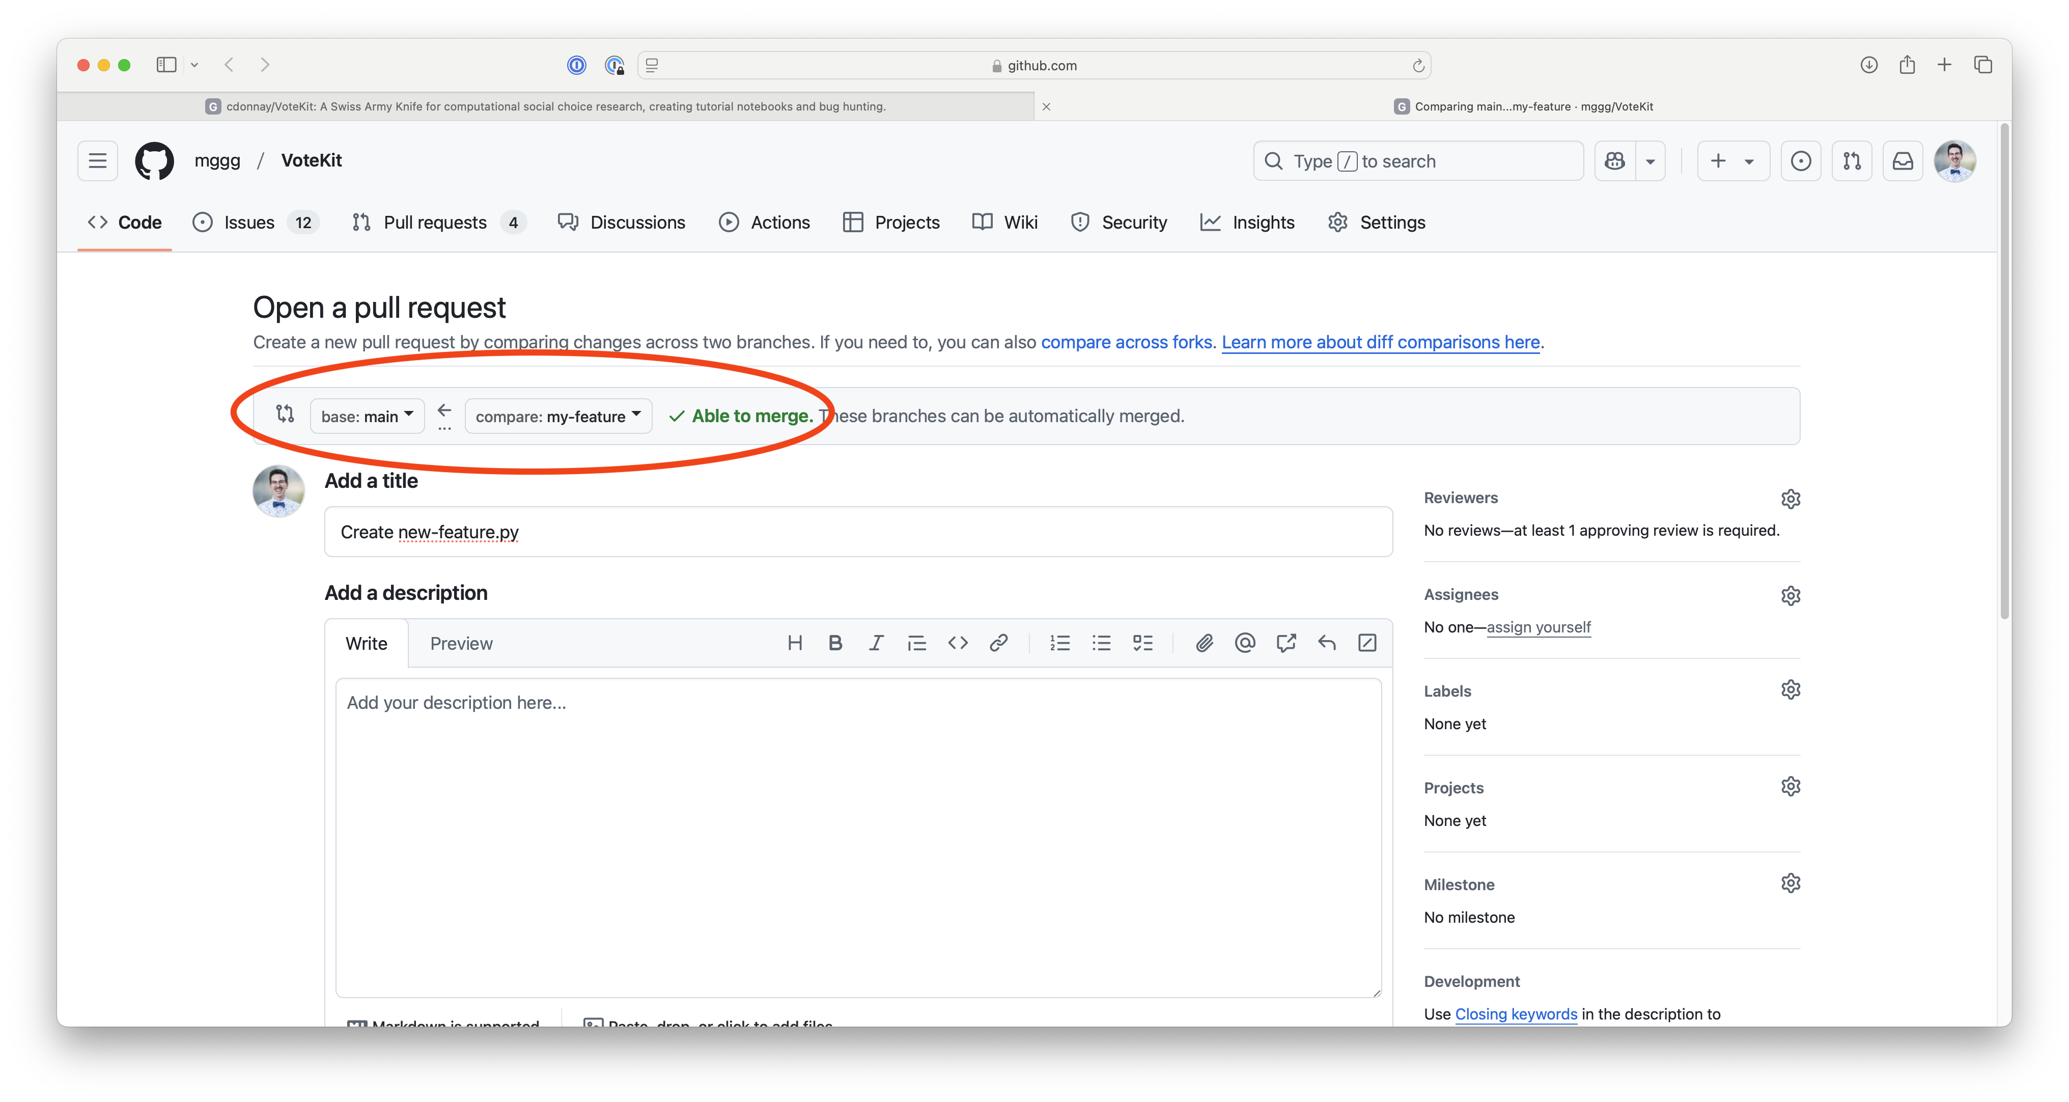Image resolution: width=2069 pixels, height=1102 pixels.
Task: Apply bold formatting
Action: point(835,643)
